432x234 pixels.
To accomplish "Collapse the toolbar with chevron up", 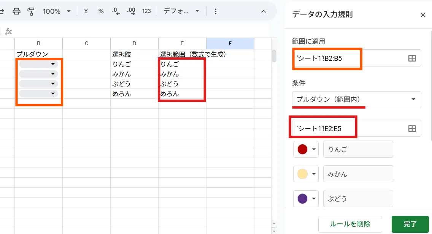I will tap(264, 11).
